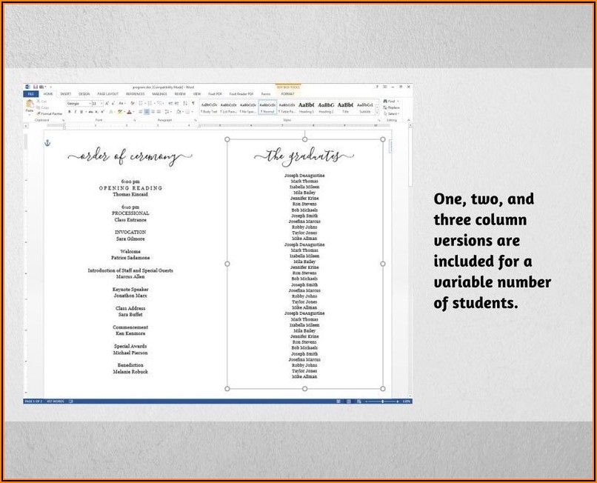The image size is (597, 483).
Task: Apply the Heading 1 style
Action: tap(306, 107)
